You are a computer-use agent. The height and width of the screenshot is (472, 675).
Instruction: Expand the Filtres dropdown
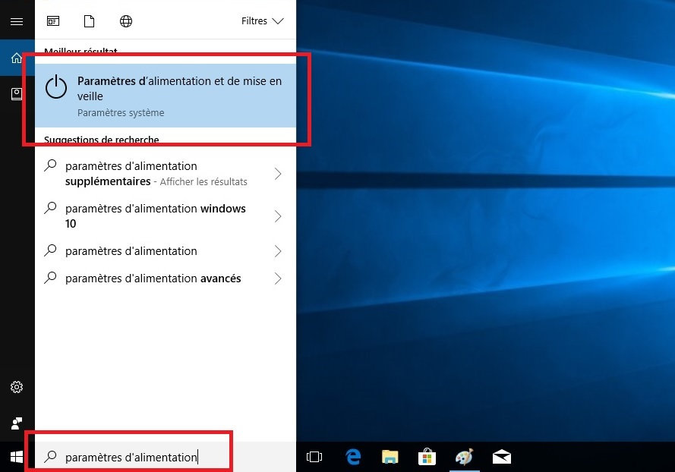click(262, 21)
